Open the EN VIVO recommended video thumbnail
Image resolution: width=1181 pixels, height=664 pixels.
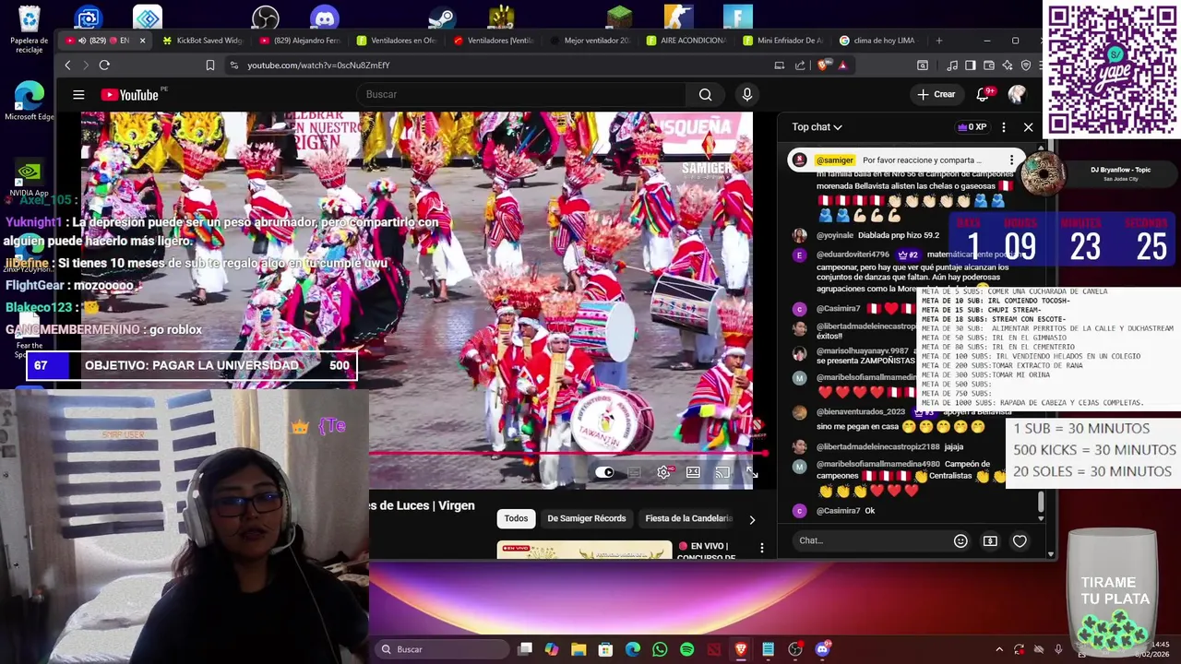pos(584,550)
